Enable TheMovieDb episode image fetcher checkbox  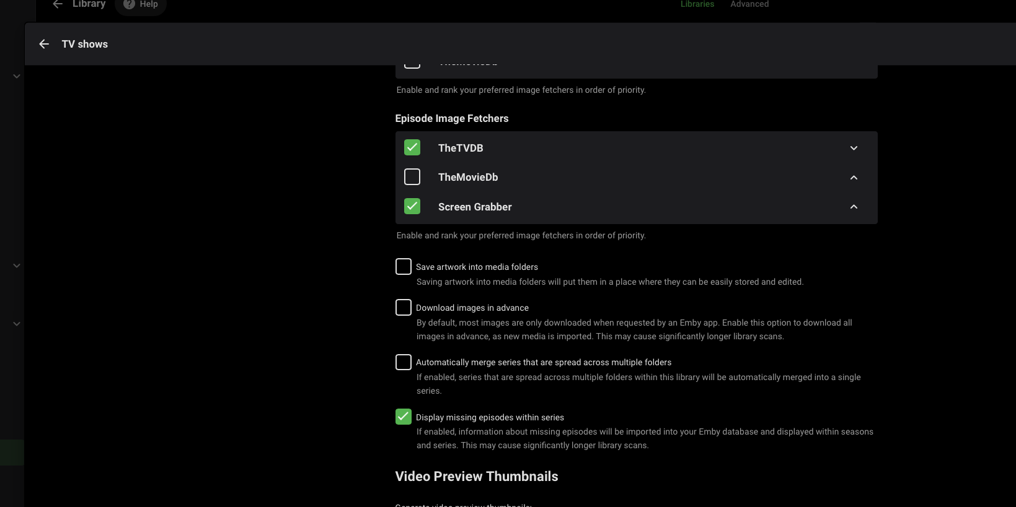[x=412, y=177]
